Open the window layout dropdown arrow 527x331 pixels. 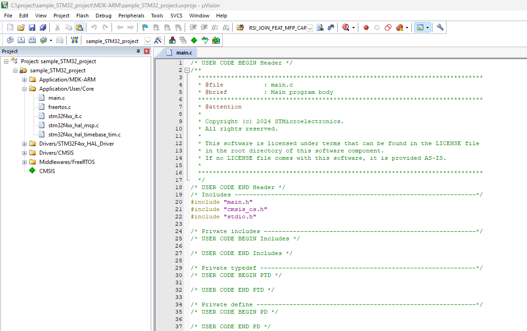[427, 27]
